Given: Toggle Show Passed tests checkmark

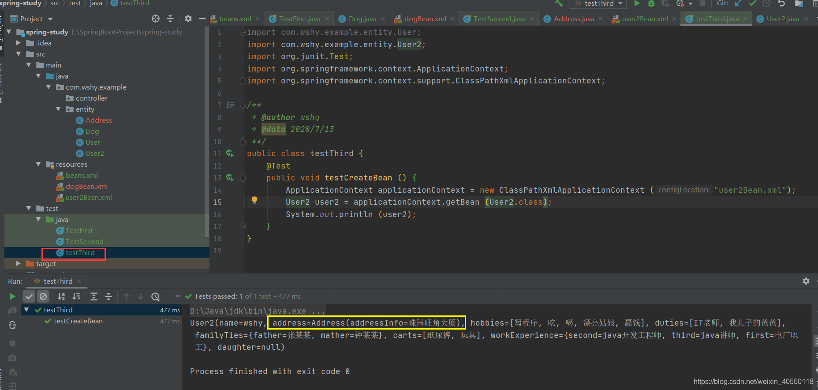Looking at the screenshot, I should (x=29, y=296).
